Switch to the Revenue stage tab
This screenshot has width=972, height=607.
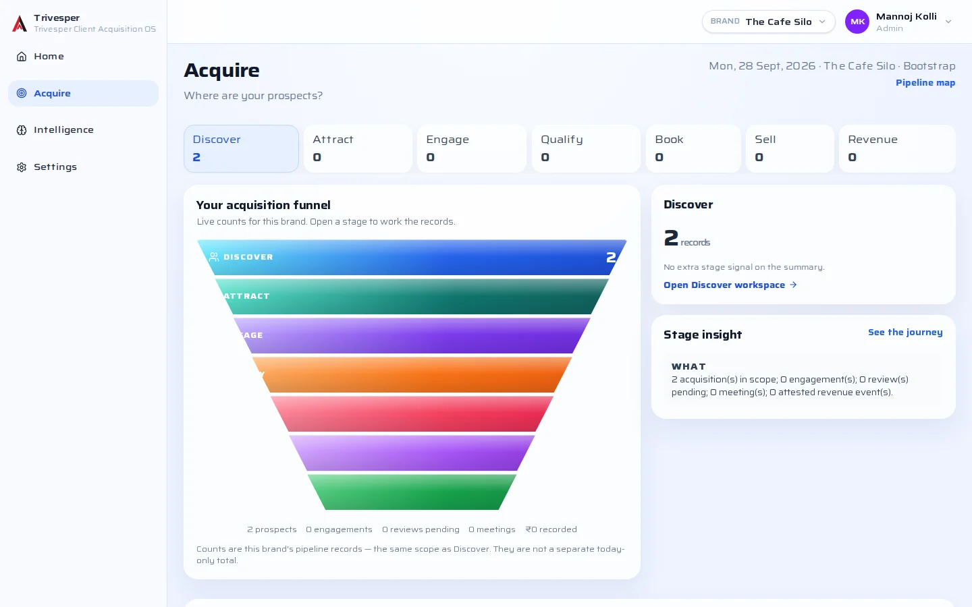(x=897, y=148)
